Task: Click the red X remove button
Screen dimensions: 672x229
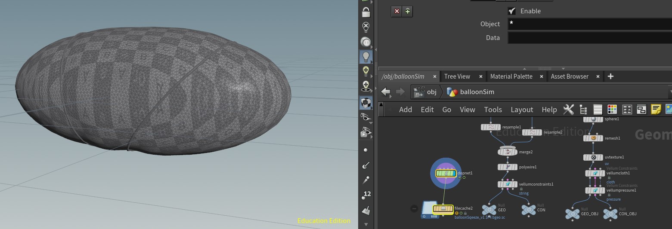Action: click(x=397, y=12)
